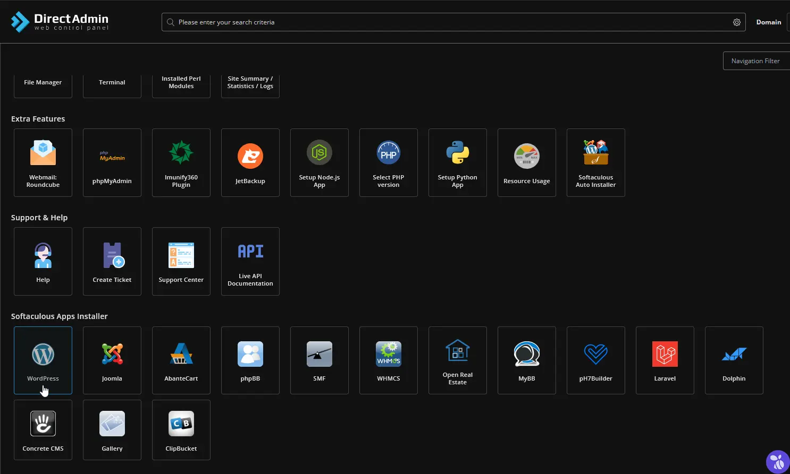Click the Extra Features heading
The image size is (790, 474).
38,119
